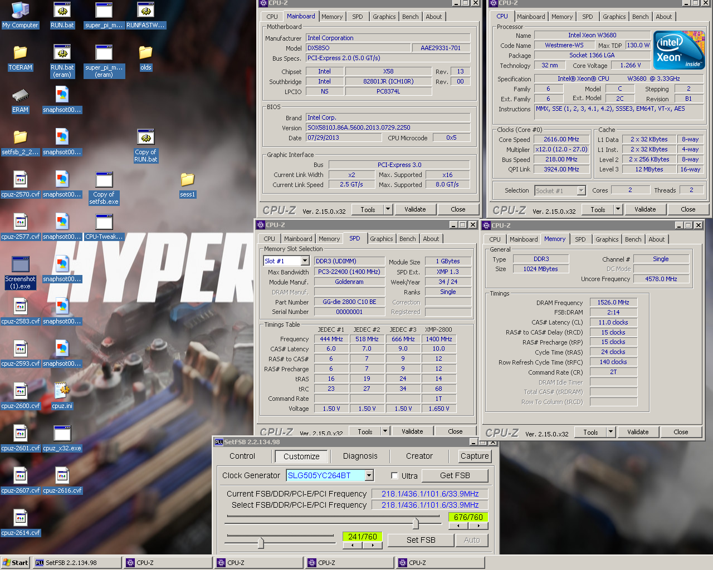Click Close button in CPU-Z Memory window
Viewport: 713px width, 570px height.
(x=681, y=432)
